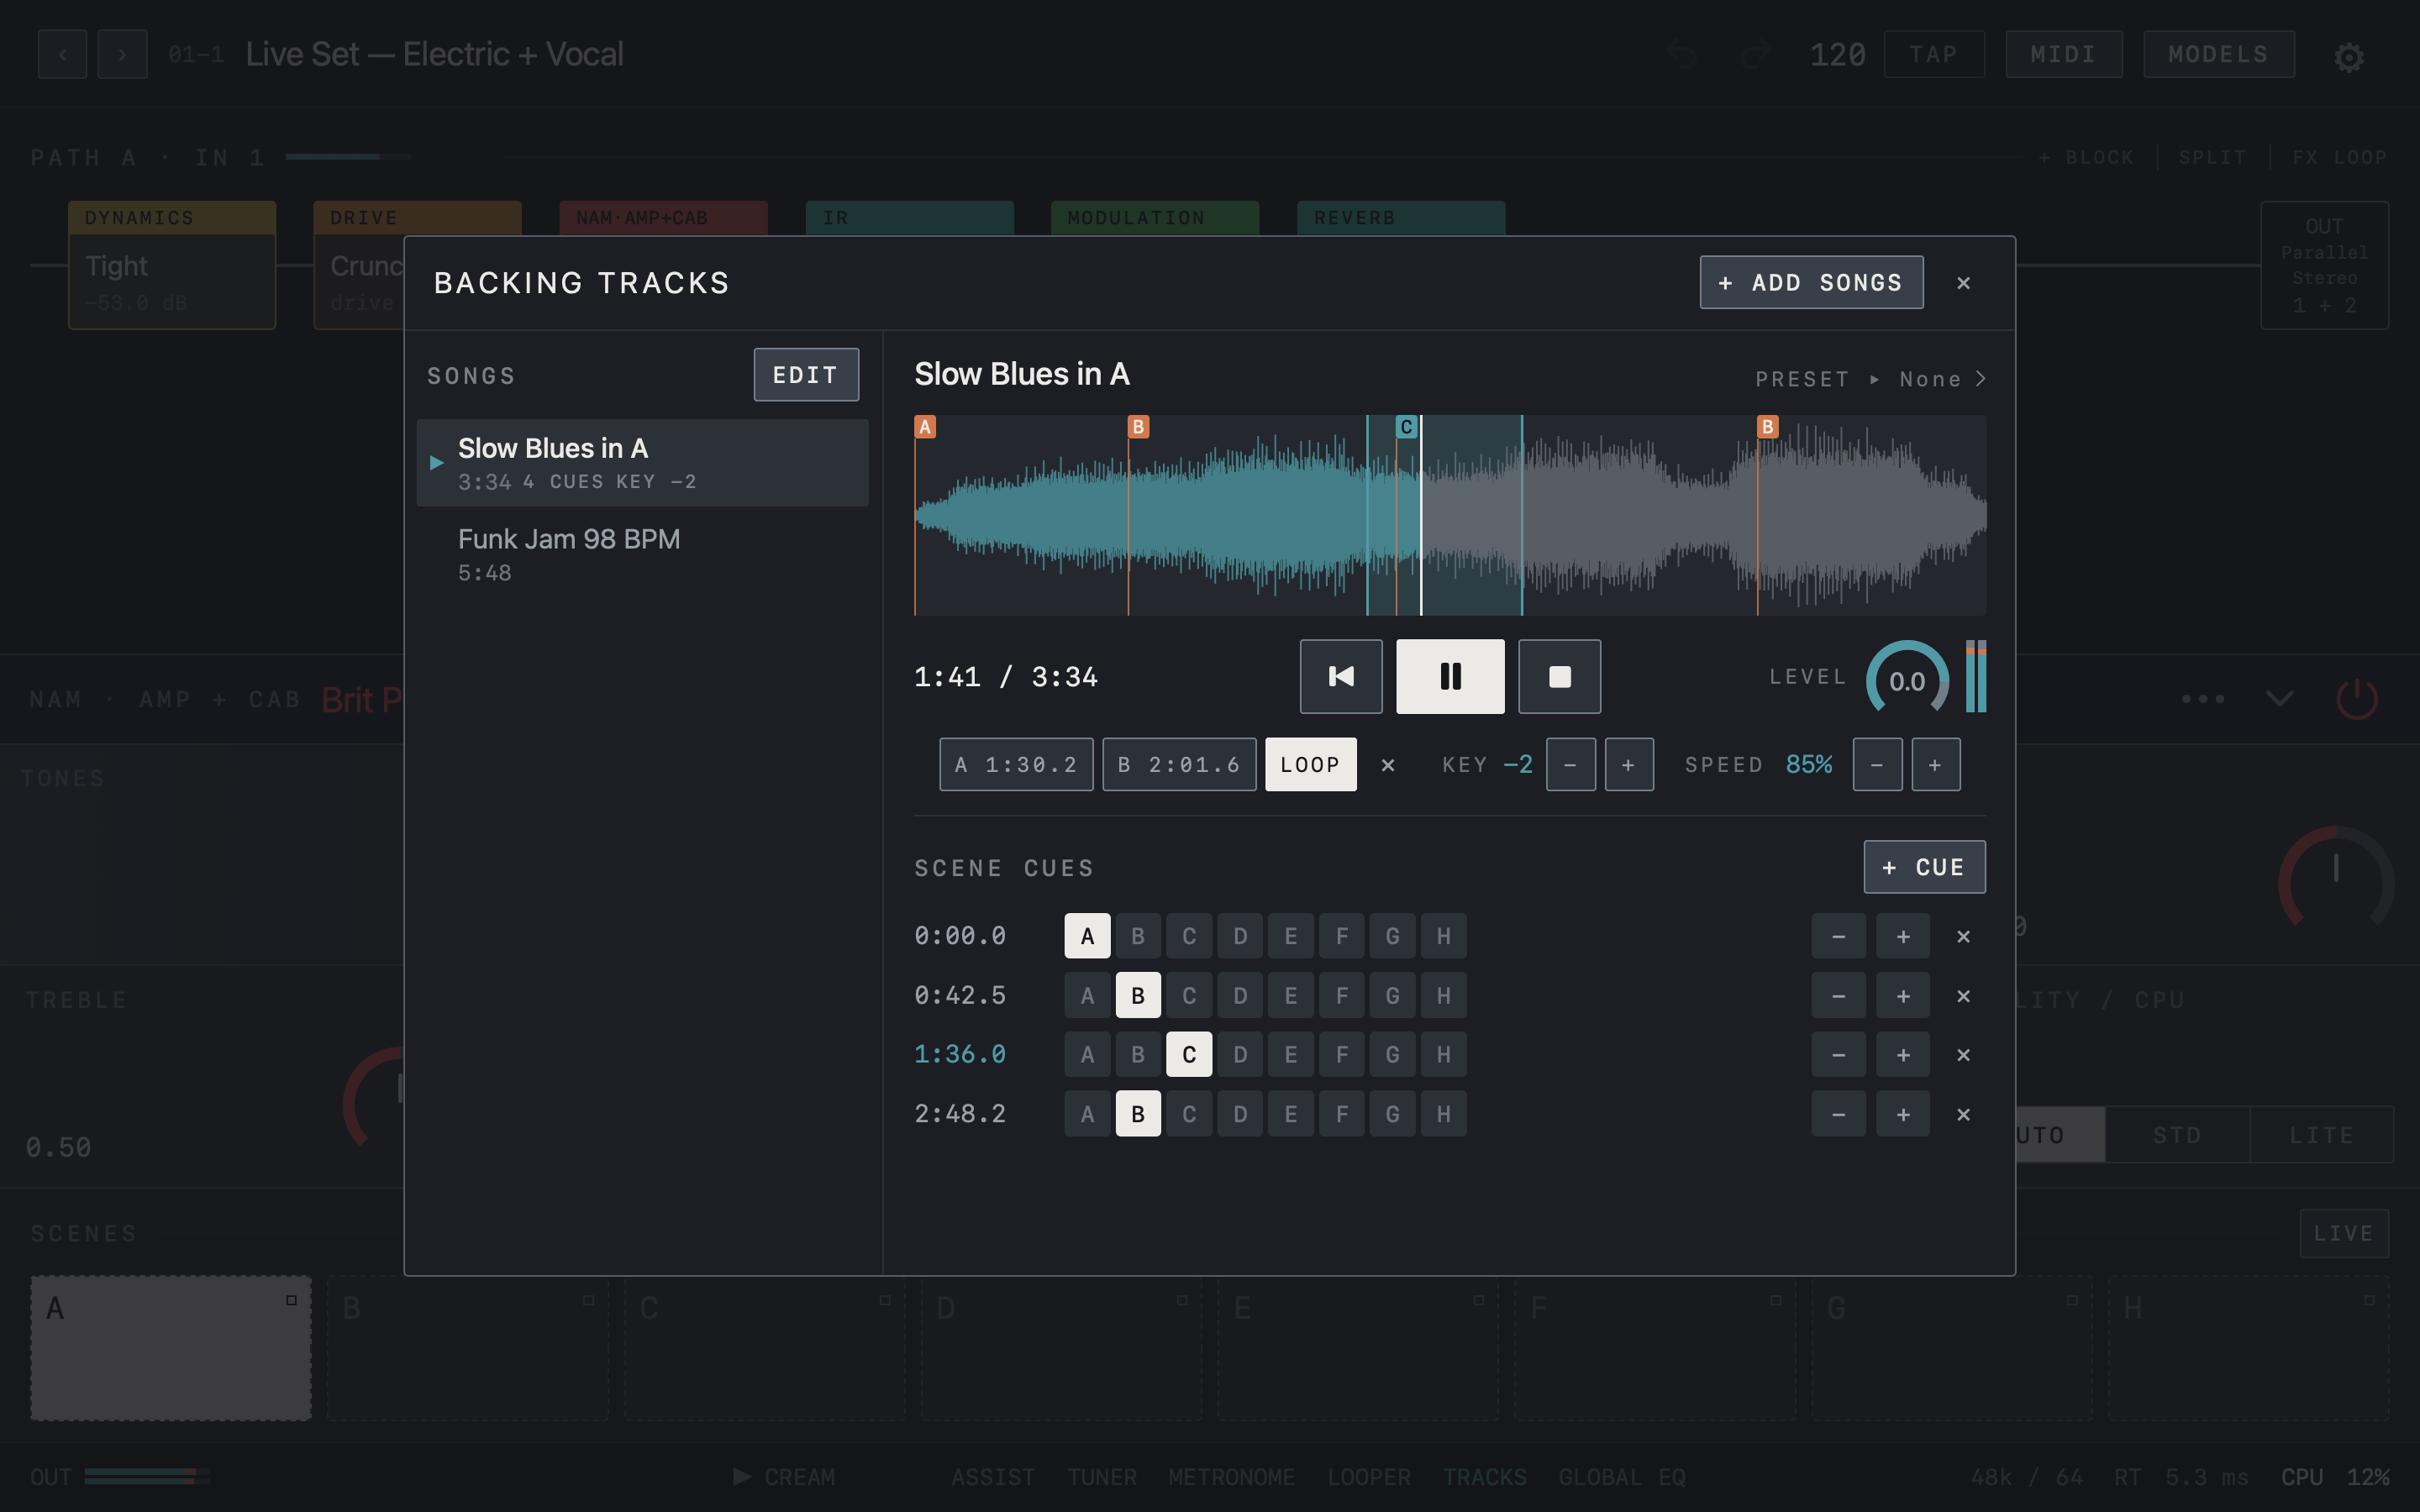Assign scene G to 2:48.2 cue
This screenshot has height=1512, width=2420.
pyautogui.click(x=1392, y=1114)
